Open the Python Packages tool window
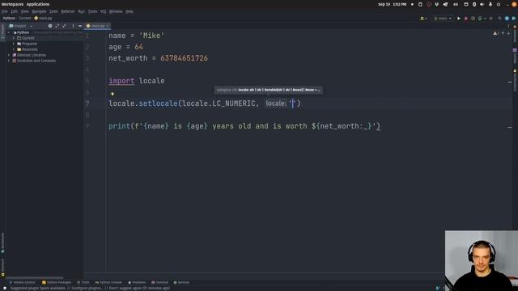518x291 pixels. (x=57, y=282)
